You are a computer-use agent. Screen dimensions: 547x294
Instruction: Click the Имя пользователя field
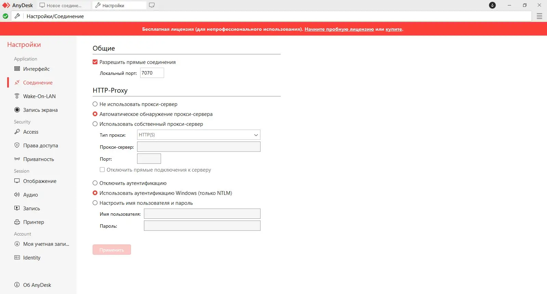click(202, 214)
